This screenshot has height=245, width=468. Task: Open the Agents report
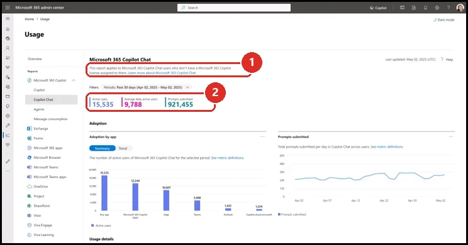pyautogui.click(x=39, y=109)
